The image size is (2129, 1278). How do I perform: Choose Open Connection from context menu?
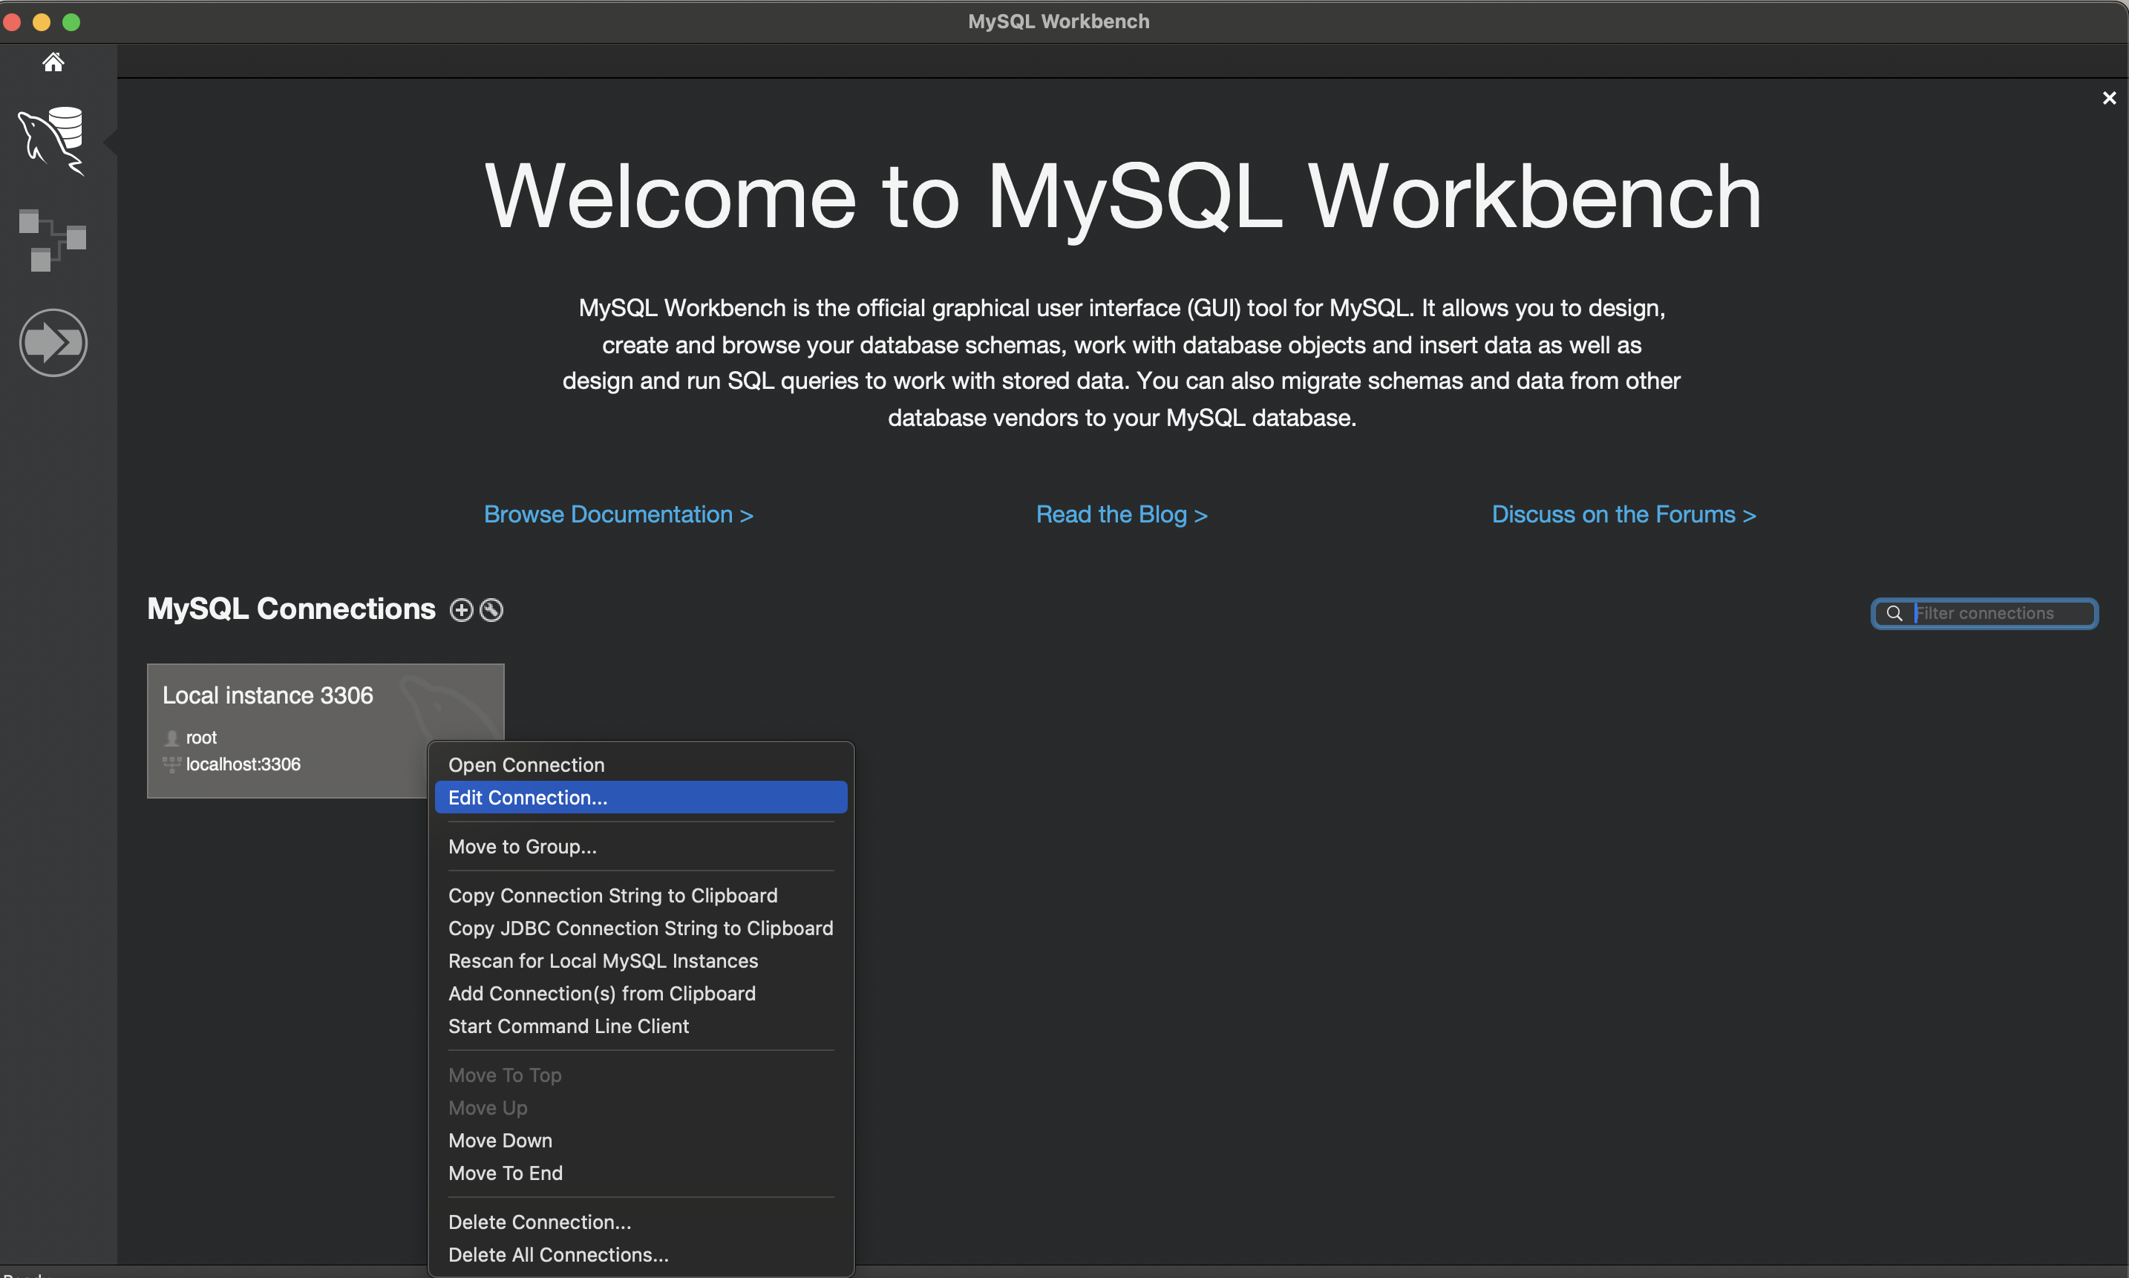tap(641, 764)
